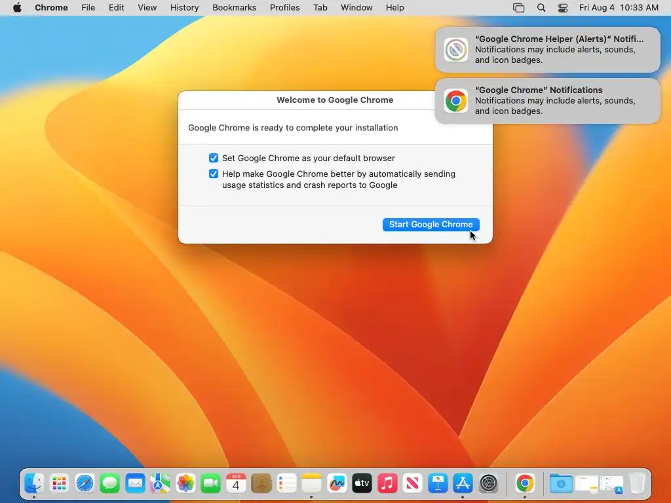Screen dimensions: 671x503
Task: Open the Trash in the Dock
Action: click(637, 483)
